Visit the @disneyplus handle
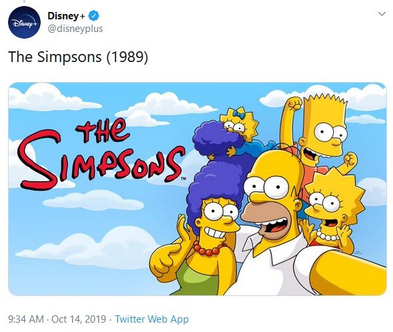Viewport: 393px width, 332px height. 75,29
